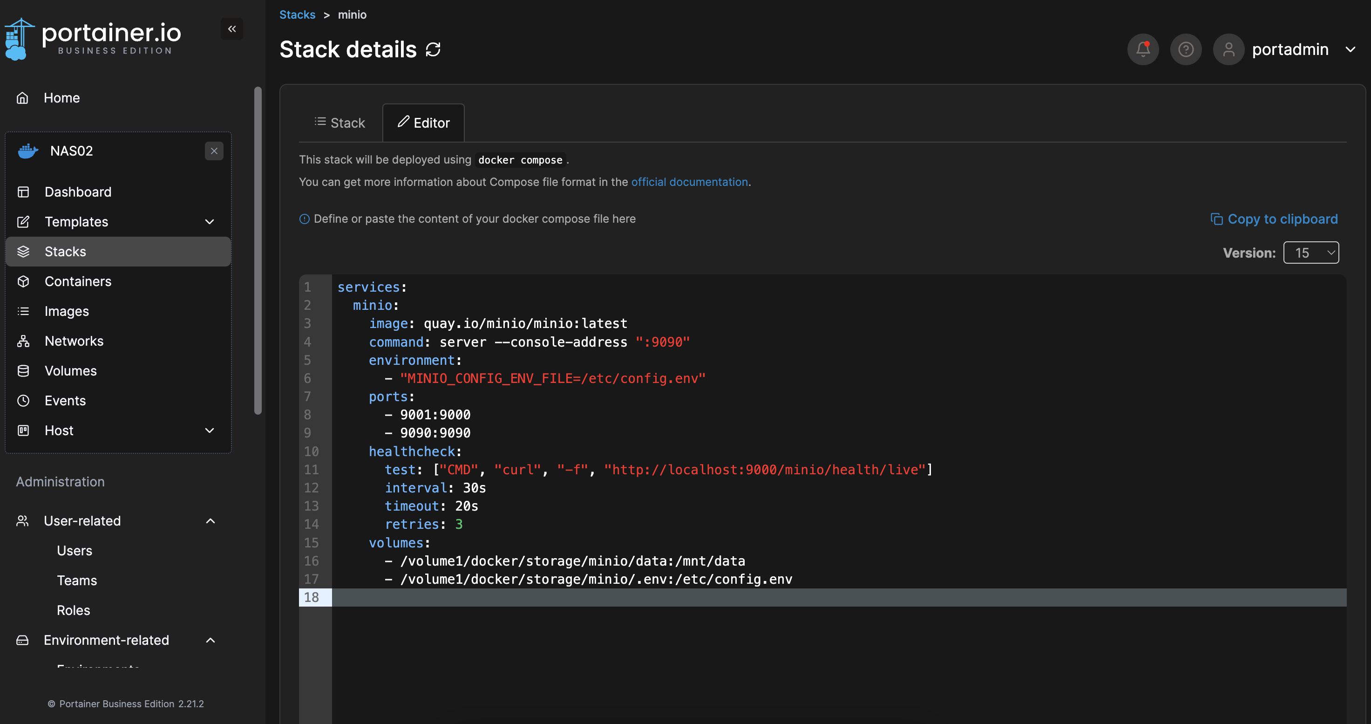Click the portadmin user avatar icon
Viewport: 1371px width, 724px height.
coord(1228,49)
